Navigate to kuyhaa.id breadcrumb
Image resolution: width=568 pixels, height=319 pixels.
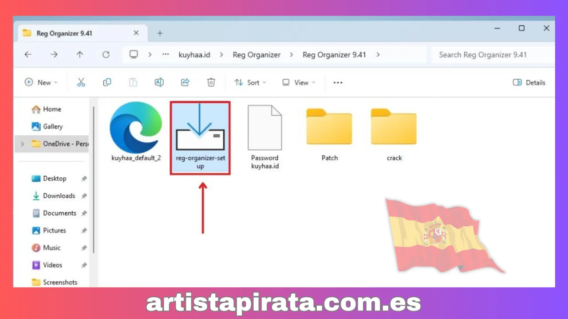coord(194,54)
